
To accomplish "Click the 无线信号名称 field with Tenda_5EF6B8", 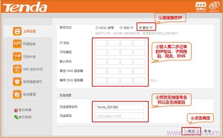I will click(x=119, y=107).
